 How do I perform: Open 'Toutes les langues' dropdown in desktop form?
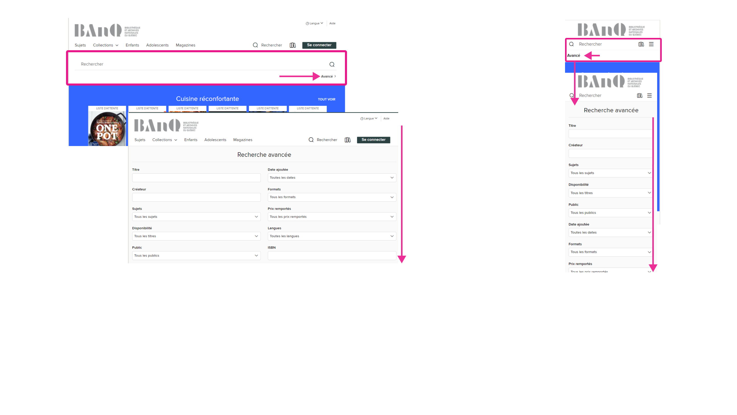[x=332, y=236]
